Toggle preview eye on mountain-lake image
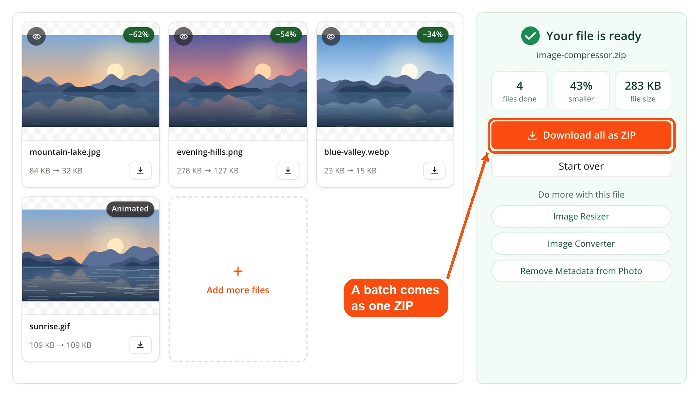Screen dimensions: 699x396 click(36, 37)
